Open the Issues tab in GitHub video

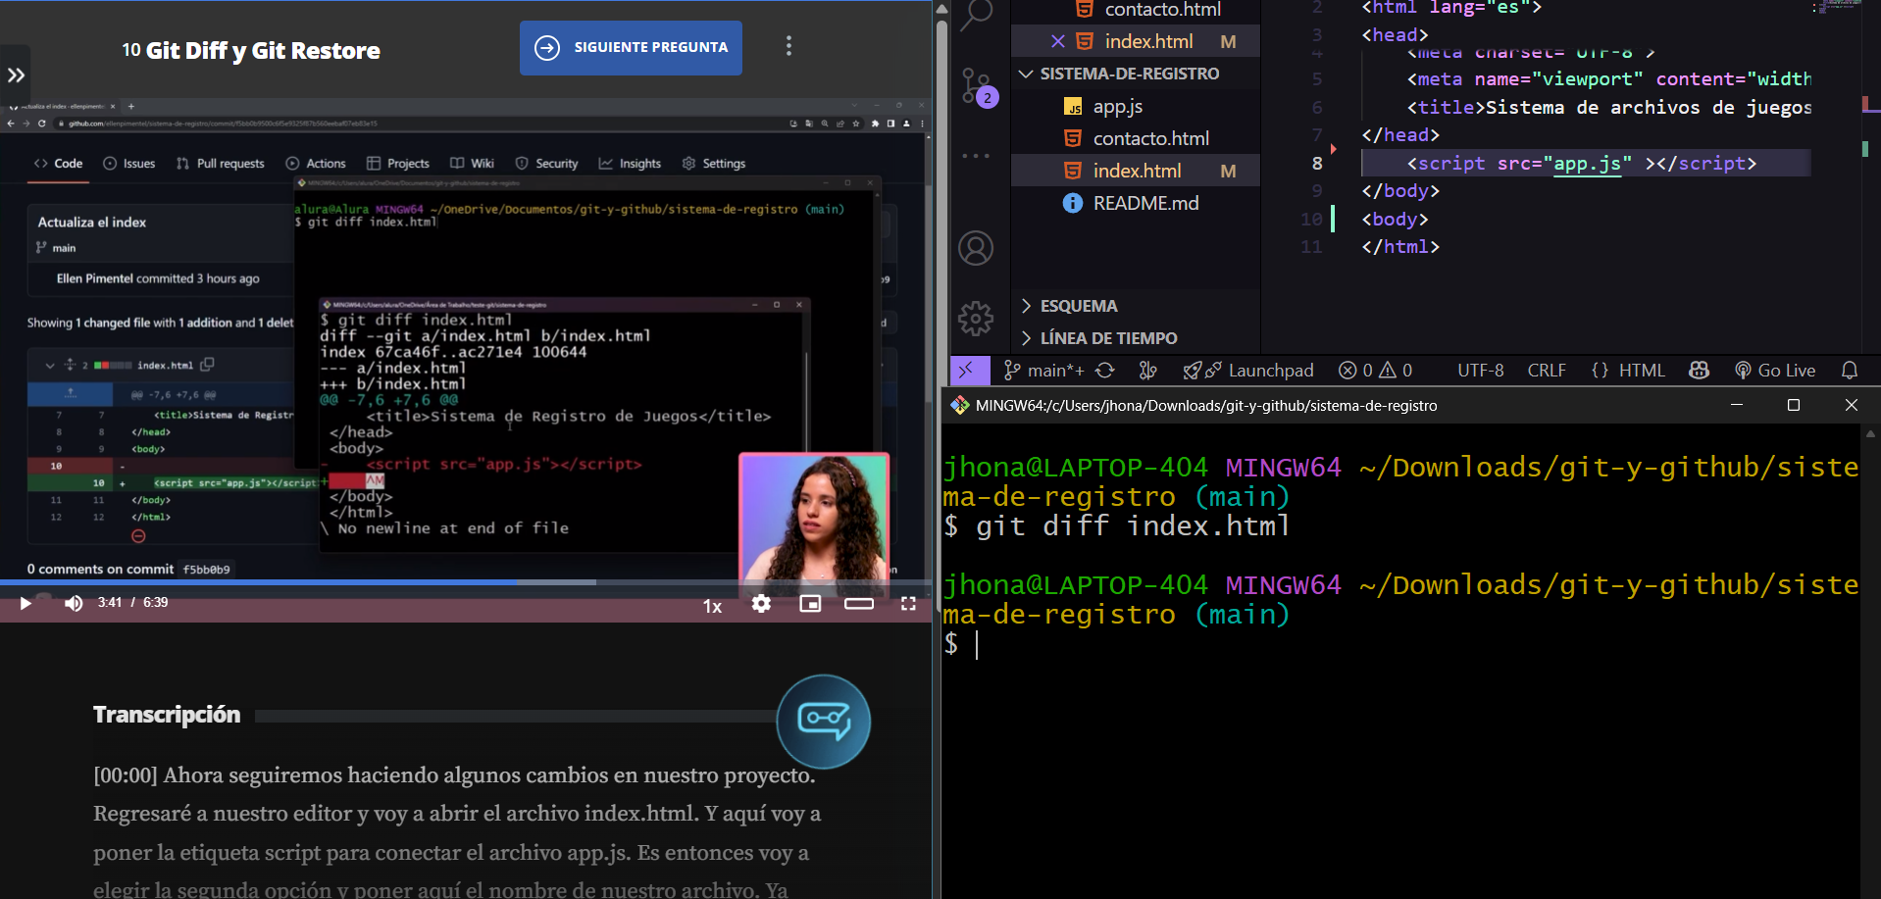(129, 164)
